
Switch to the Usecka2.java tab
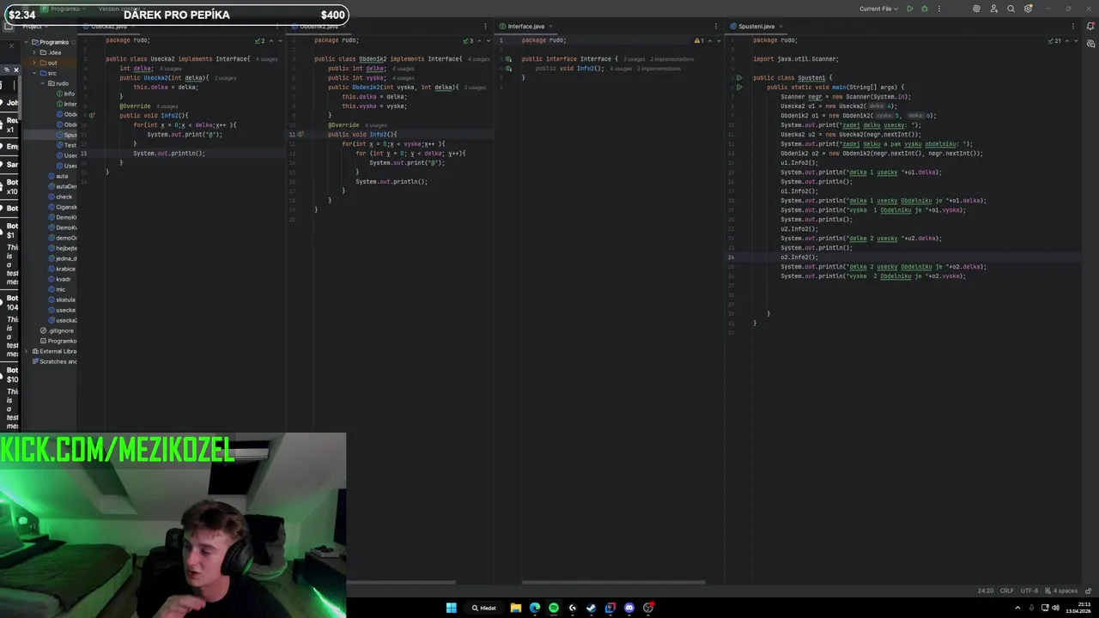(109, 27)
